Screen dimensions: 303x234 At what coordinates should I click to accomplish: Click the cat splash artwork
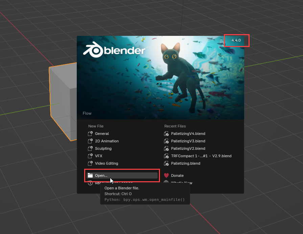160,77
